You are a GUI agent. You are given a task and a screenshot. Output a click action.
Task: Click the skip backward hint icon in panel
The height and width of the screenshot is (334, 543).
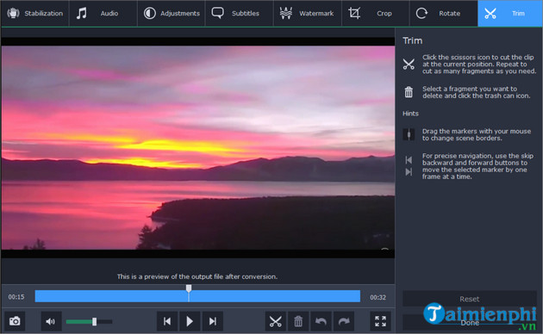[x=409, y=160]
